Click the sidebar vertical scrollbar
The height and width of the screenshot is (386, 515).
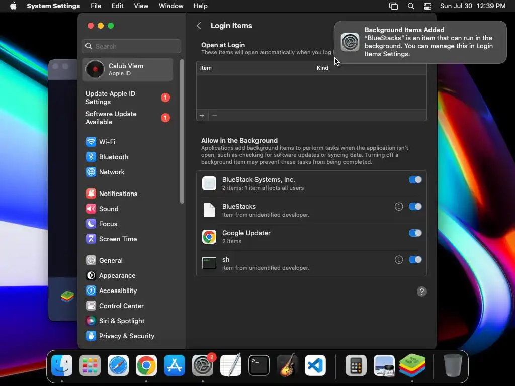[182, 131]
